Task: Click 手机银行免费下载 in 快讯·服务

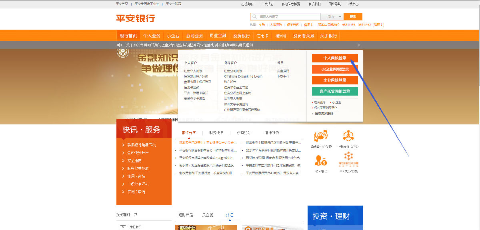Action: tap(141, 145)
